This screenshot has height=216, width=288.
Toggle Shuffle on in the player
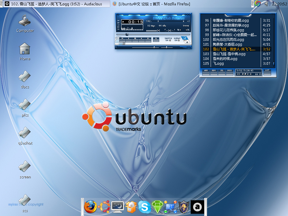tap(168, 39)
